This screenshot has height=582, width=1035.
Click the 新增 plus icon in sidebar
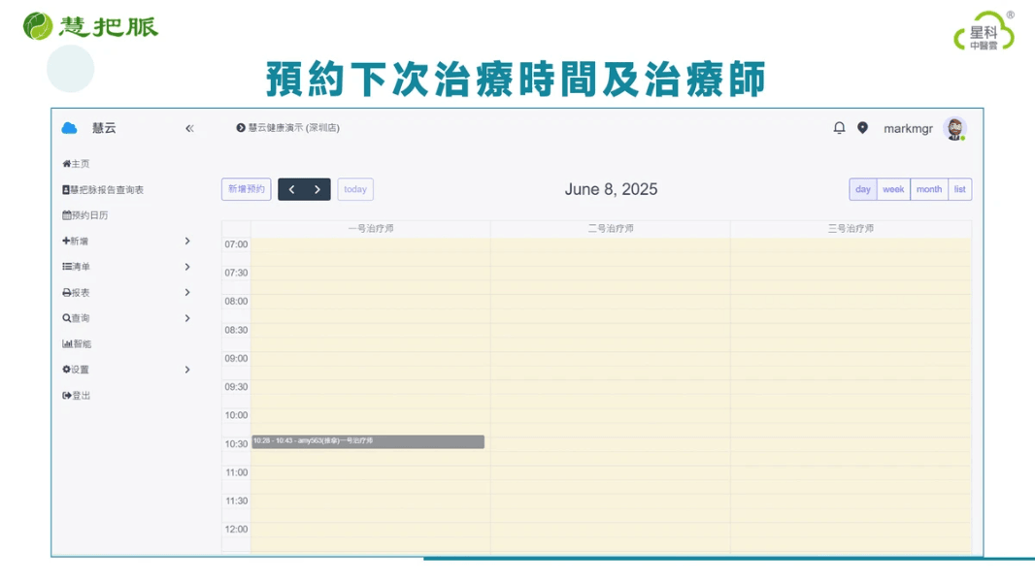pyautogui.click(x=66, y=242)
